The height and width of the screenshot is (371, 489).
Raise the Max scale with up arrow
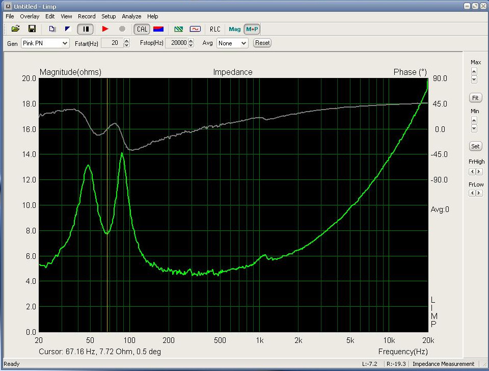pyautogui.click(x=474, y=71)
